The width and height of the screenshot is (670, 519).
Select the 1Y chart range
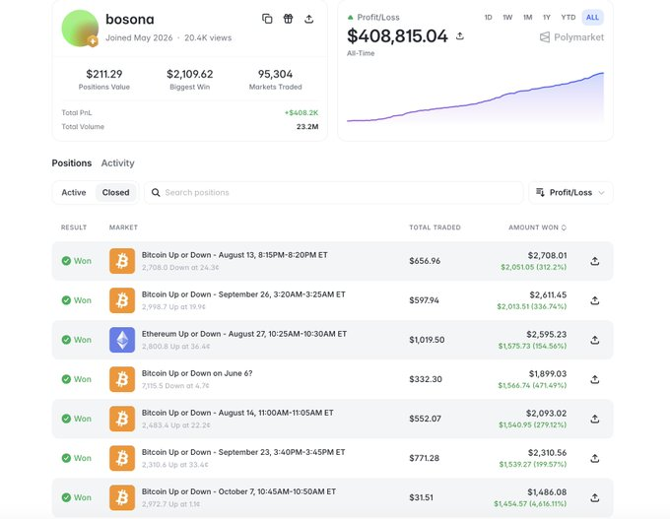547,18
